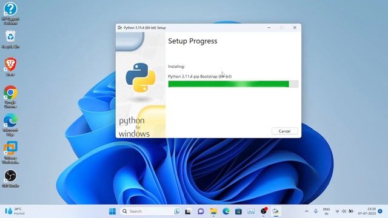Open the VMware Workstation desktop shortcut
The height and width of the screenshot is (218, 388).
[x=10, y=153]
